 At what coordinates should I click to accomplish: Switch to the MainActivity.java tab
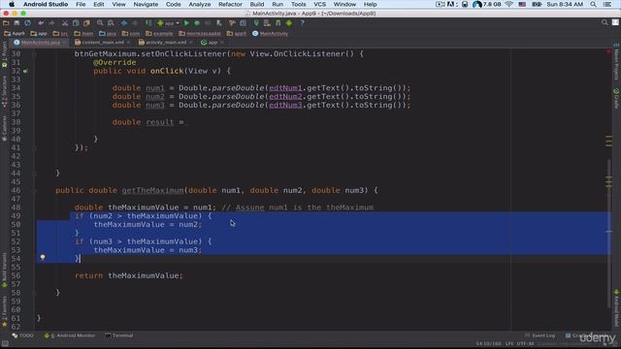(40, 43)
